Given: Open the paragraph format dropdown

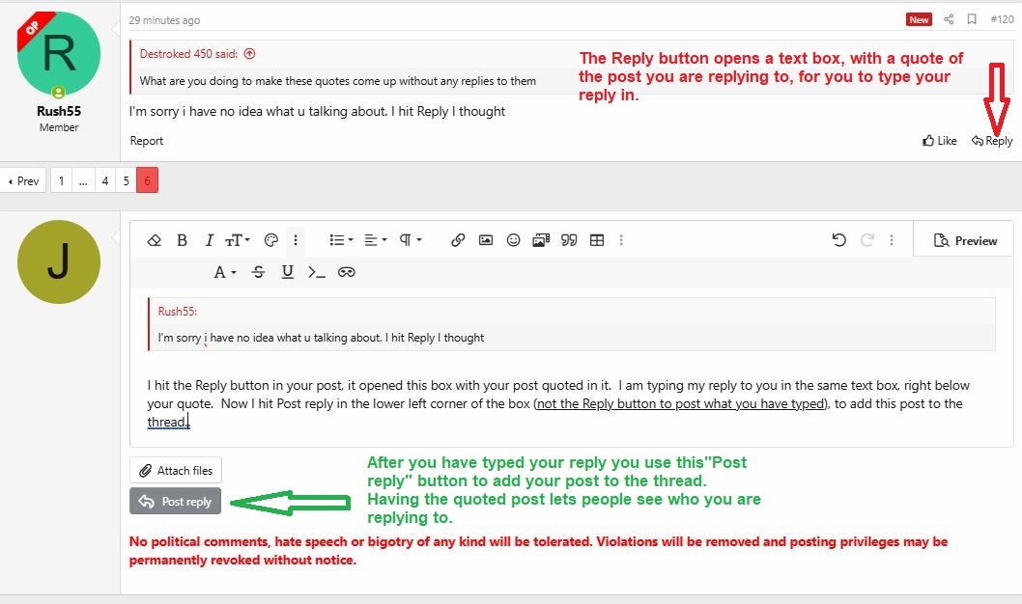Looking at the screenshot, I should click(x=410, y=240).
